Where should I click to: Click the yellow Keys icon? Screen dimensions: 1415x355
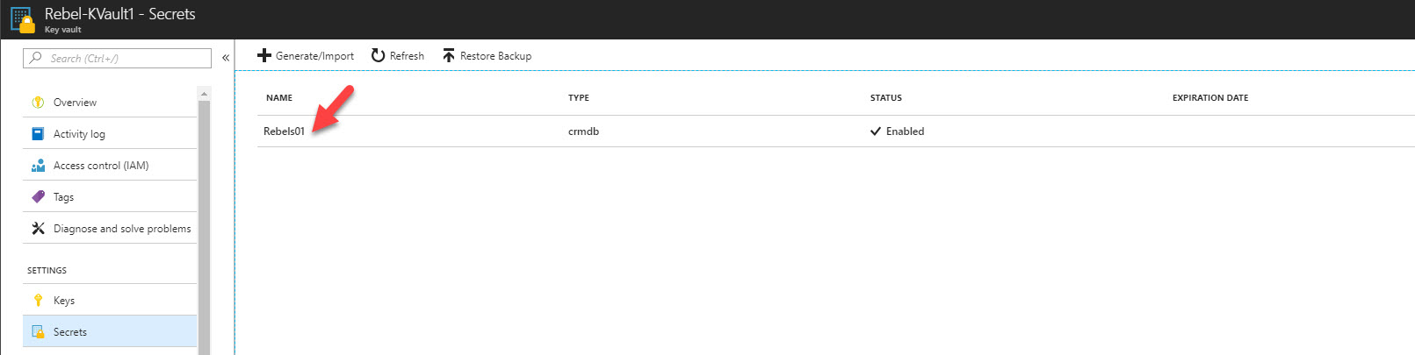[38, 301]
